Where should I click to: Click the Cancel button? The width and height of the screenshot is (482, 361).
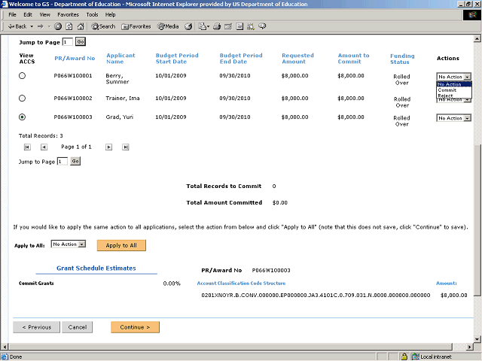click(77, 327)
